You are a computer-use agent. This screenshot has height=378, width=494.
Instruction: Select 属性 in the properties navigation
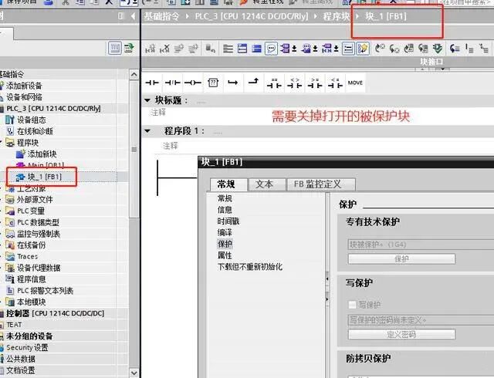coord(225,255)
